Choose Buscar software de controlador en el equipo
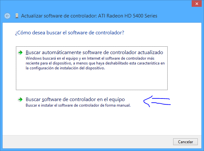Viewport: 204px width, 151px height. 75,99
